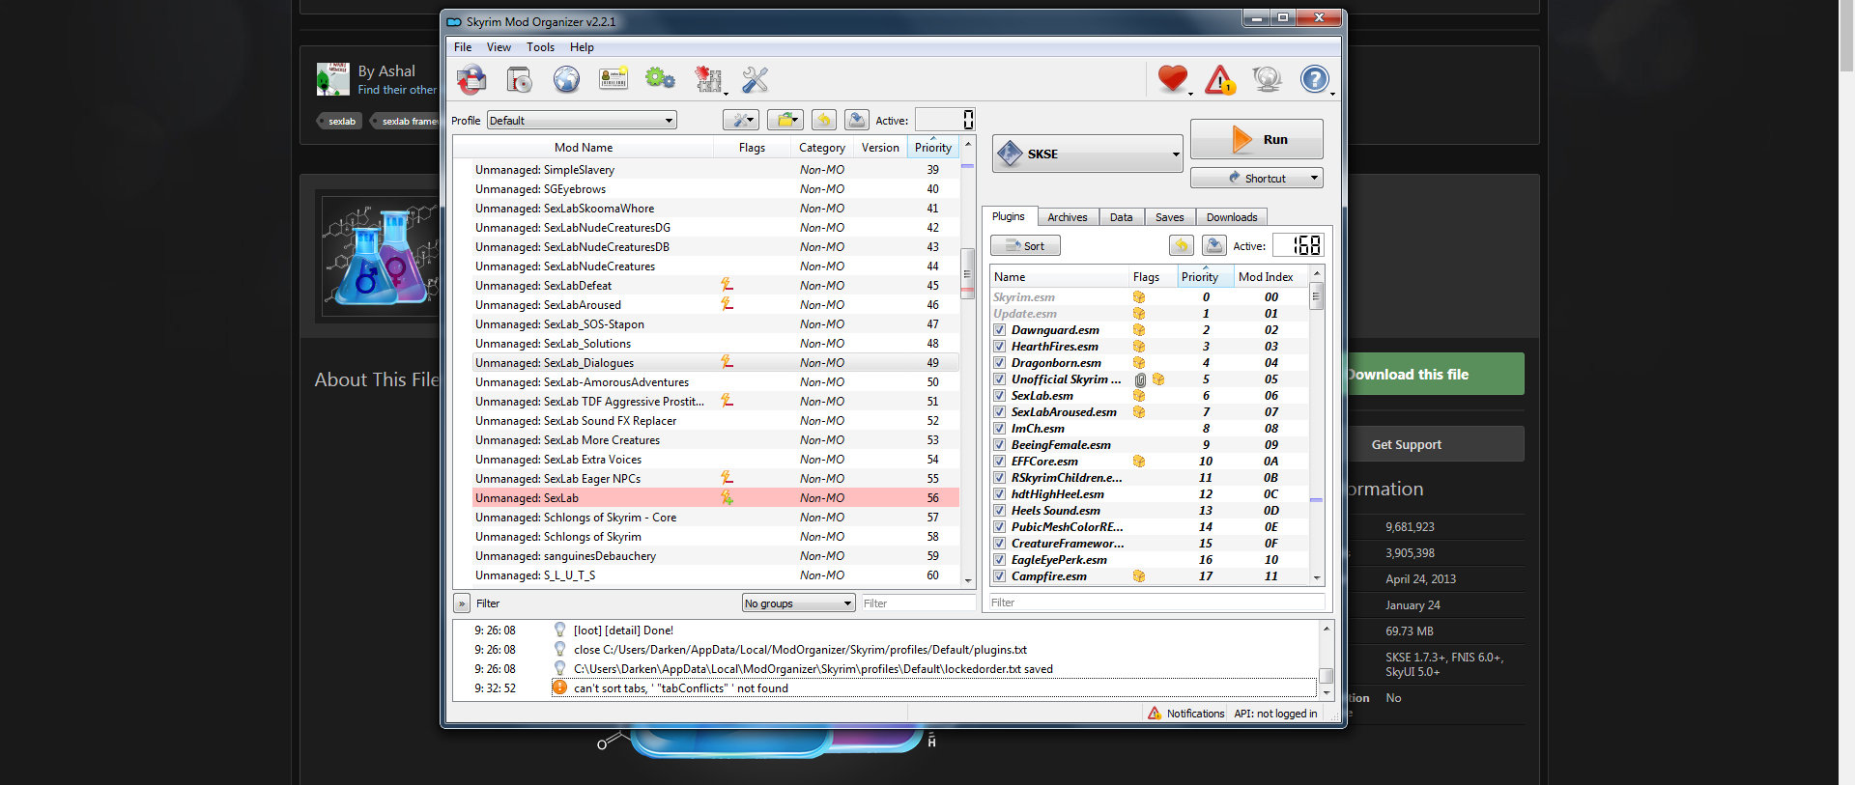Expand the Shortcut dropdown button
The height and width of the screenshot is (785, 1855).
click(1314, 178)
